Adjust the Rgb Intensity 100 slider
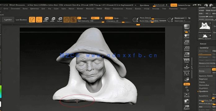216x111 pixels. pos(91,21)
